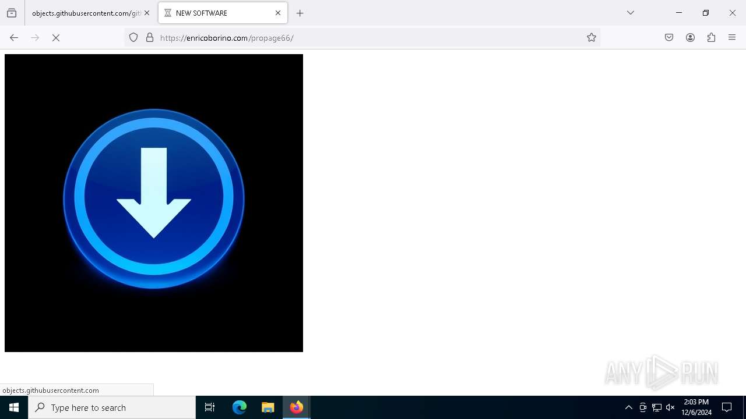Stop loading the current page
Viewport: 746px width, 419px height.
[56, 38]
